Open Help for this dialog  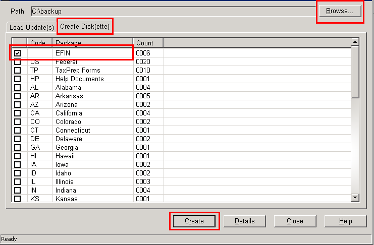pos(345,221)
